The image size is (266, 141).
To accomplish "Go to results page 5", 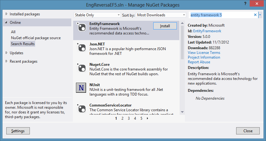I will click(141, 118).
